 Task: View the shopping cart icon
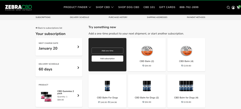238,7
